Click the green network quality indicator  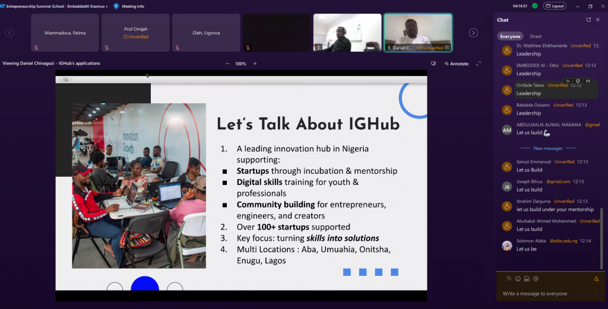point(535,6)
